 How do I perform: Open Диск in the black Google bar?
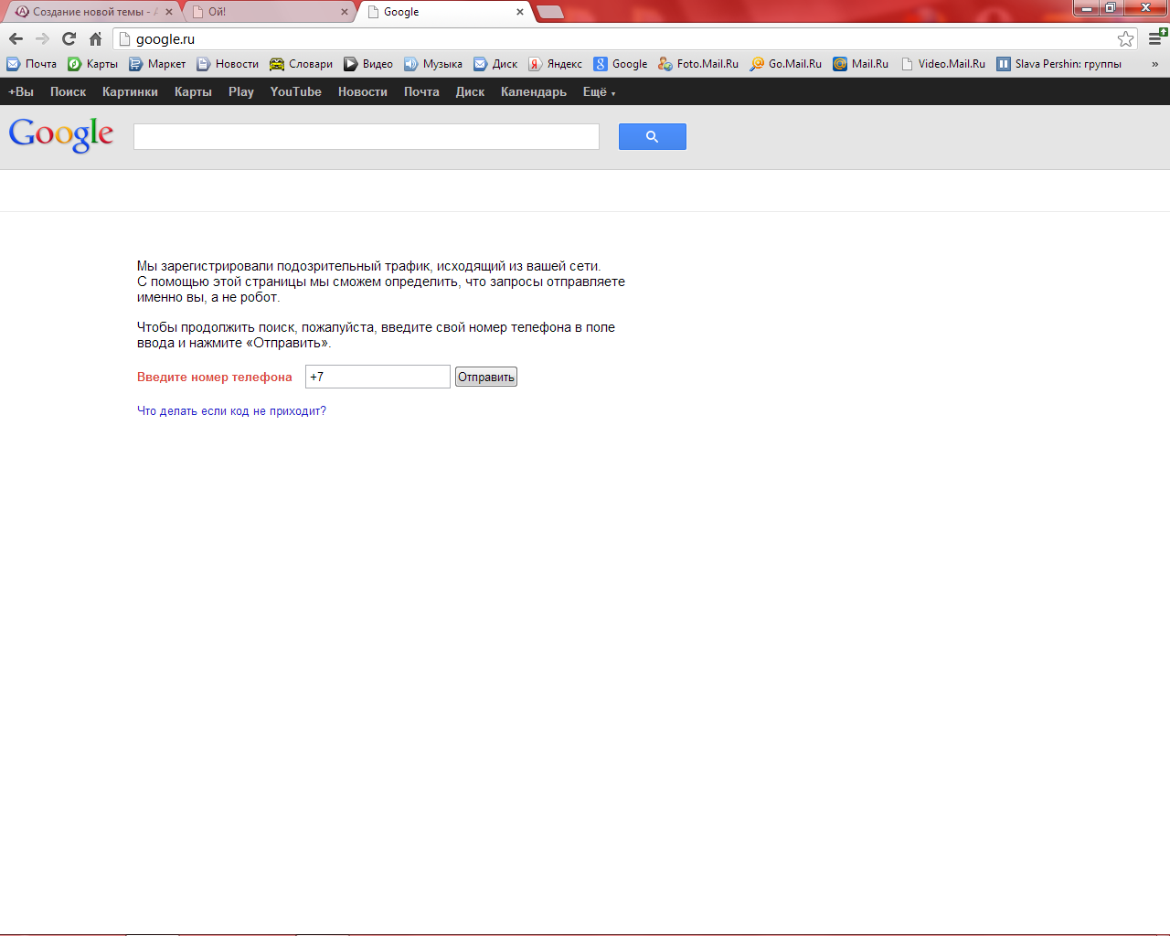[470, 91]
